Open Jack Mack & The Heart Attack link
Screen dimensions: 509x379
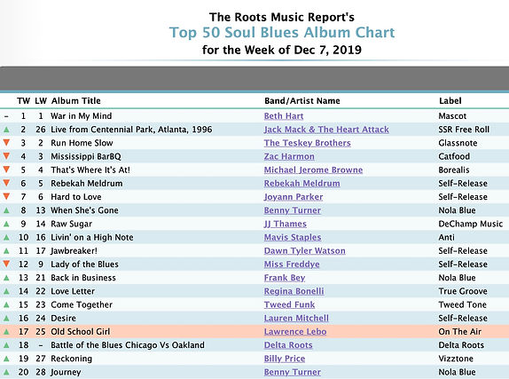[326, 130]
